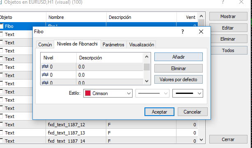
Task: Toggle checkbox for fxd_text_1187_12 row
Action: coord(1,124)
